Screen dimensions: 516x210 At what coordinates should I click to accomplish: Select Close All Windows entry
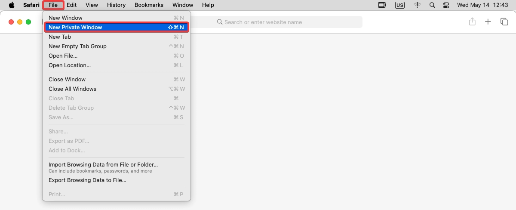(x=116, y=89)
